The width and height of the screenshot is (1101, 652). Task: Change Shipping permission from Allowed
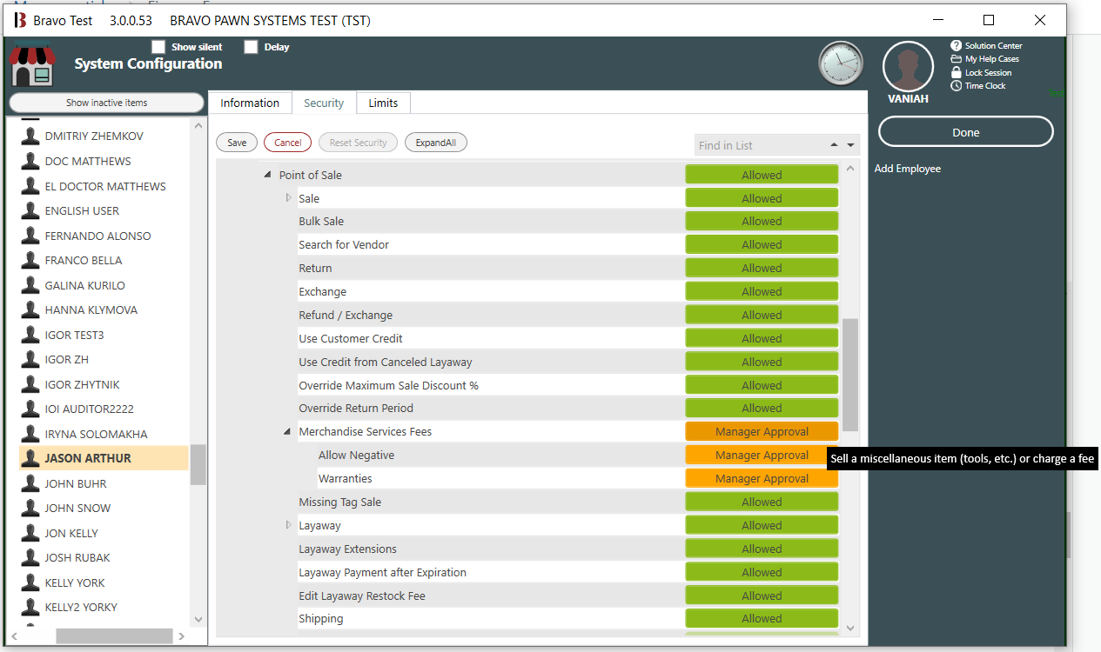762,619
